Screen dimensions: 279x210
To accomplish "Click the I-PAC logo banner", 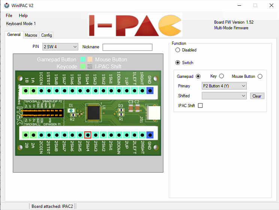I will [135, 25].
